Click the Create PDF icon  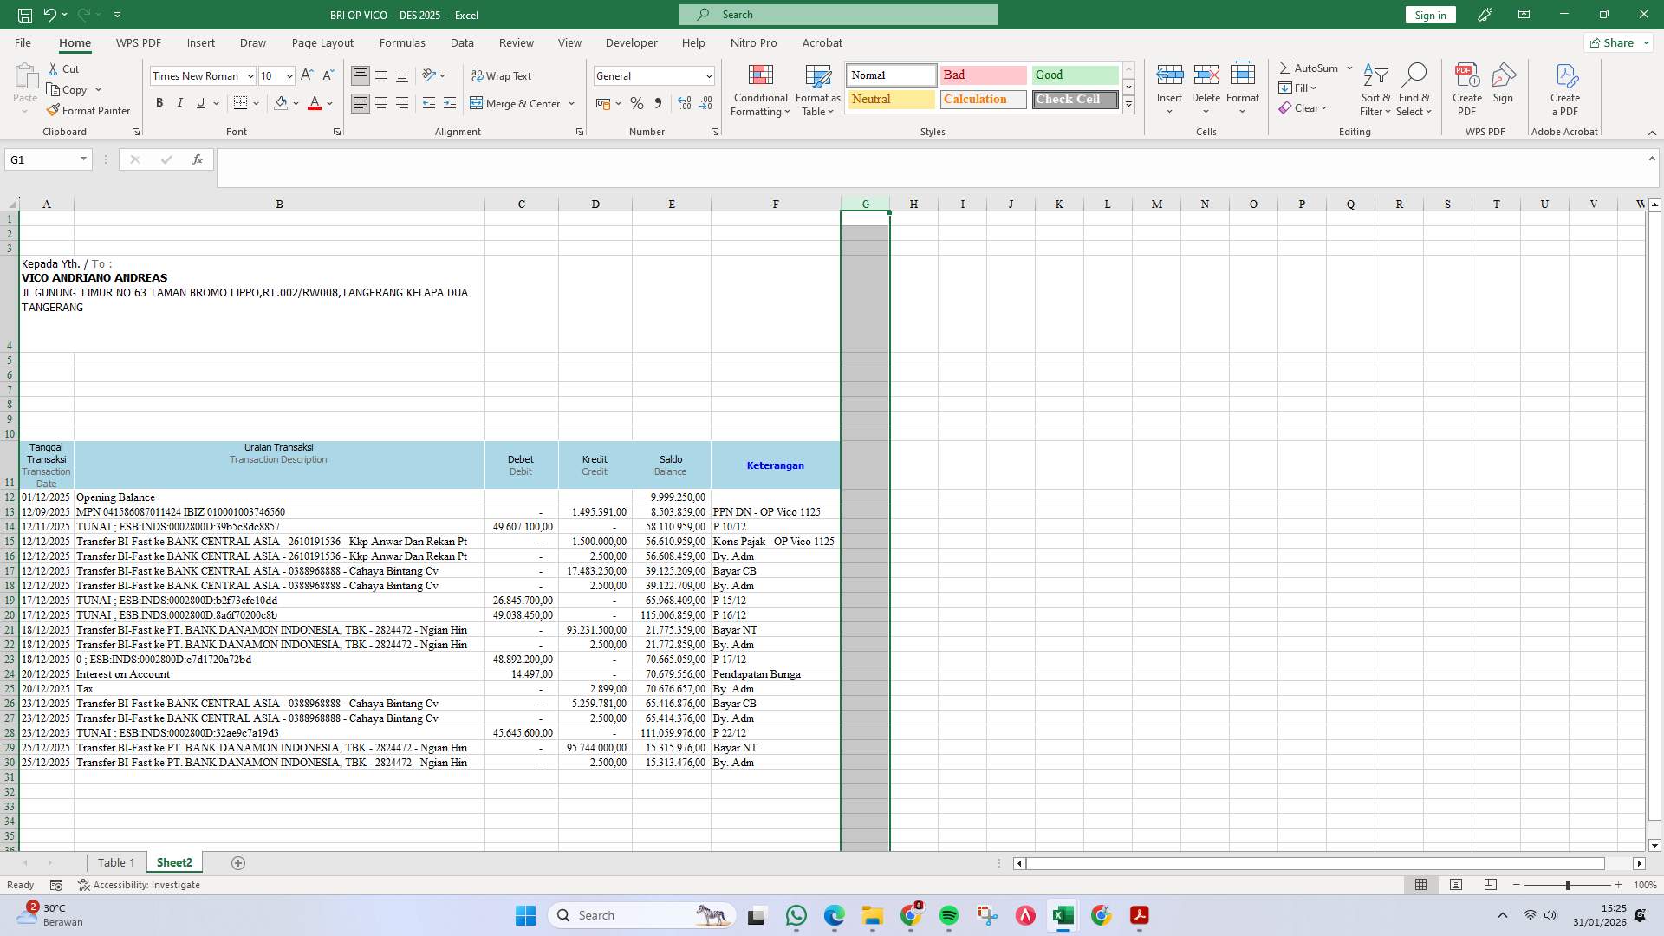point(1468,87)
